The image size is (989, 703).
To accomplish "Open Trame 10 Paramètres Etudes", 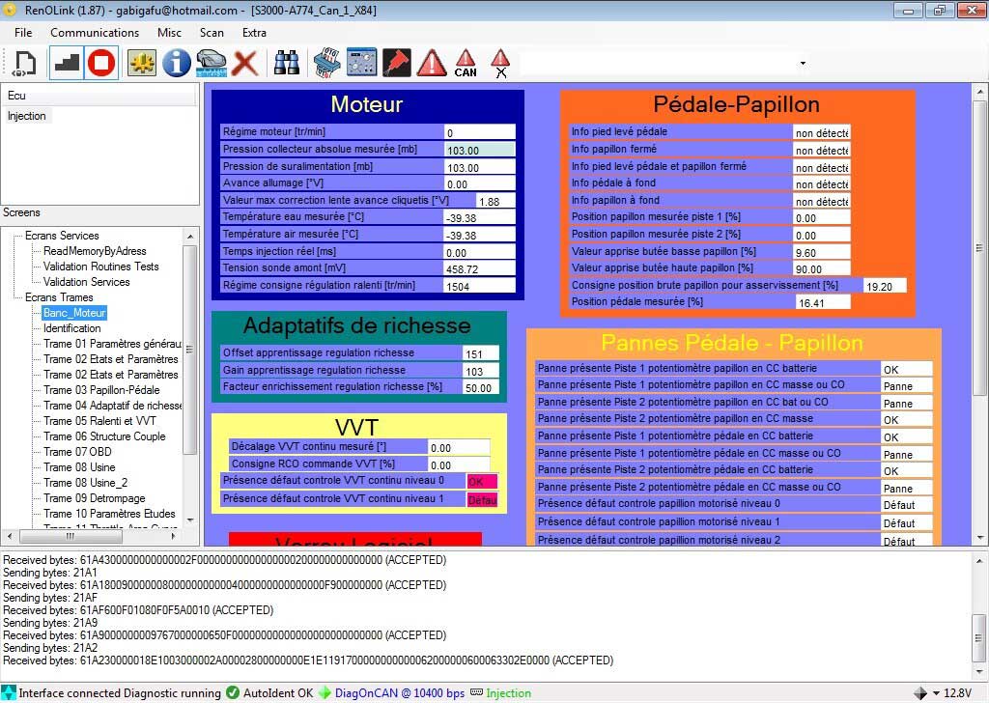I will click(110, 513).
